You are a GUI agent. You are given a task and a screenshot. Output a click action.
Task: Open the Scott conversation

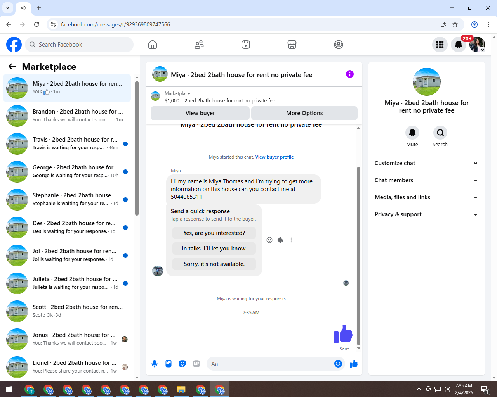(67, 311)
